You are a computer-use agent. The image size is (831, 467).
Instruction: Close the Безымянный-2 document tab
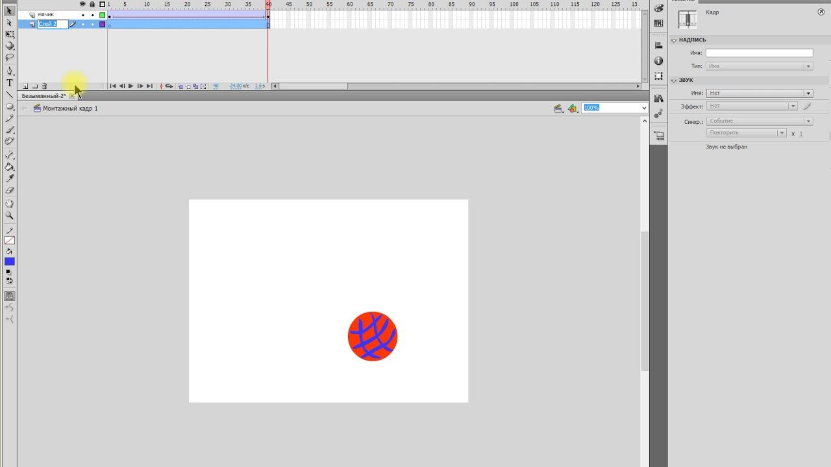[72, 96]
